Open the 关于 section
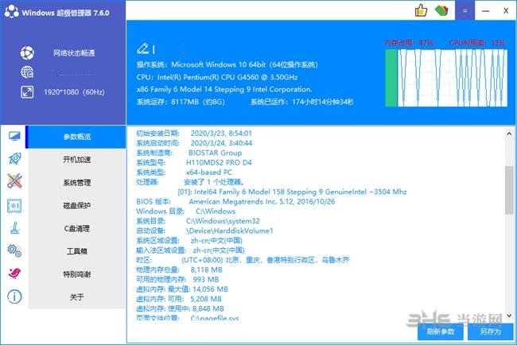The image size is (517, 345). click(x=77, y=297)
